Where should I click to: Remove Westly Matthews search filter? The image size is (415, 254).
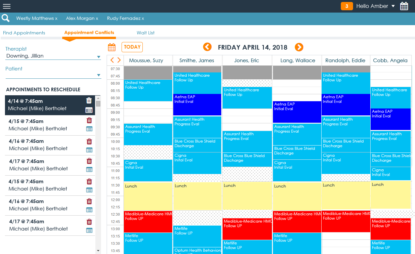click(x=56, y=19)
